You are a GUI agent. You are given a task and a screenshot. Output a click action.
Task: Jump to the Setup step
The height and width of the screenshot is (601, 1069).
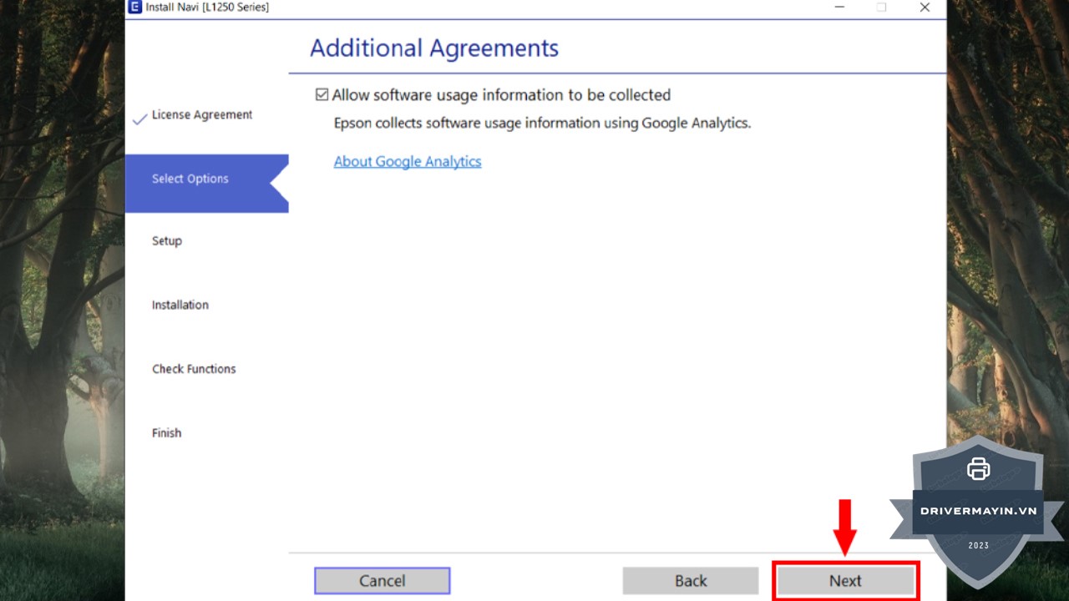click(x=166, y=241)
